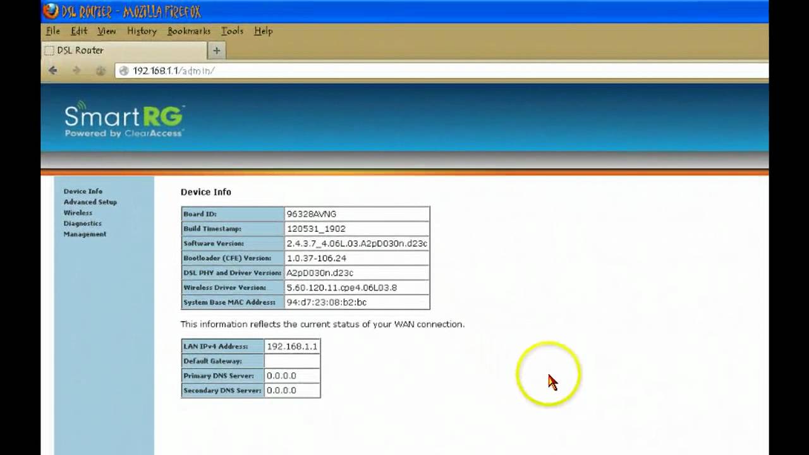Screen dimensions: 809x455
Task: Open the Edit menu
Action: pos(79,31)
